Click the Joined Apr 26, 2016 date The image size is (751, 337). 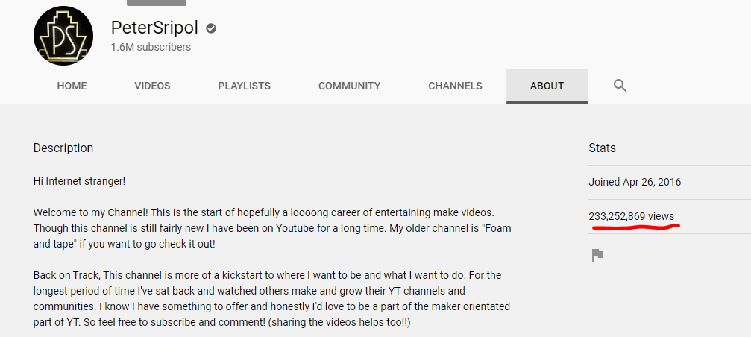[634, 182]
